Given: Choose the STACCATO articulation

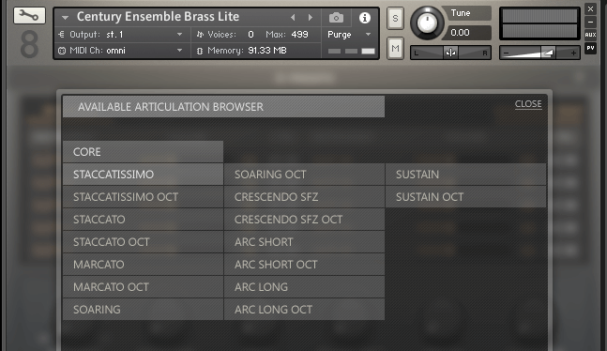Looking at the screenshot, I should (143, 220).
